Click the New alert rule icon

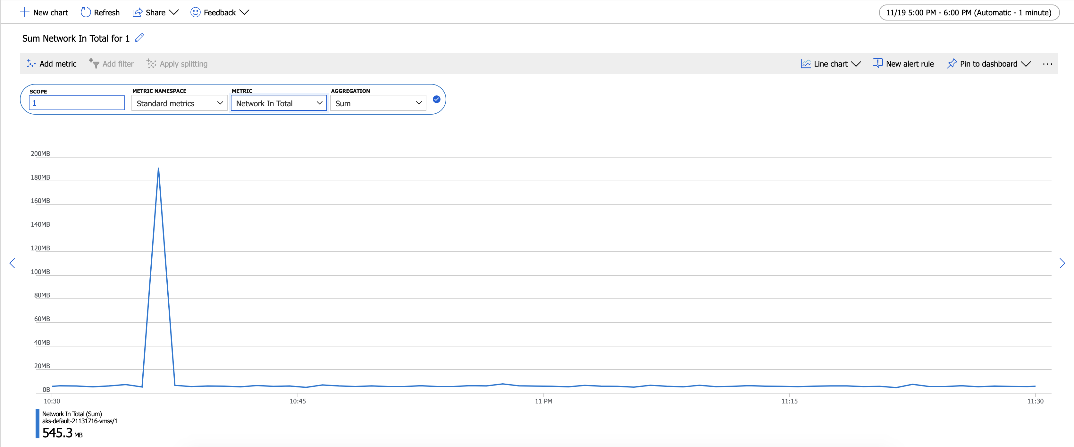pyautogui.click(x=877, y=64)
